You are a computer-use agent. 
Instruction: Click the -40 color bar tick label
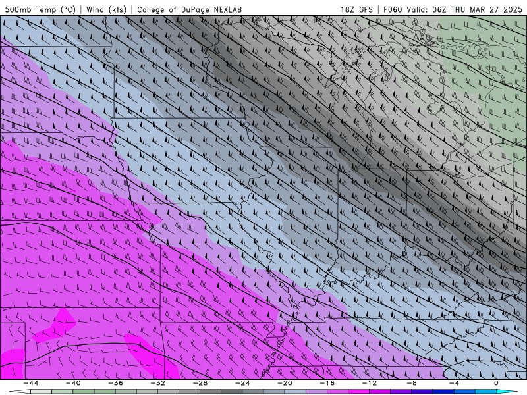coord(73,383)
